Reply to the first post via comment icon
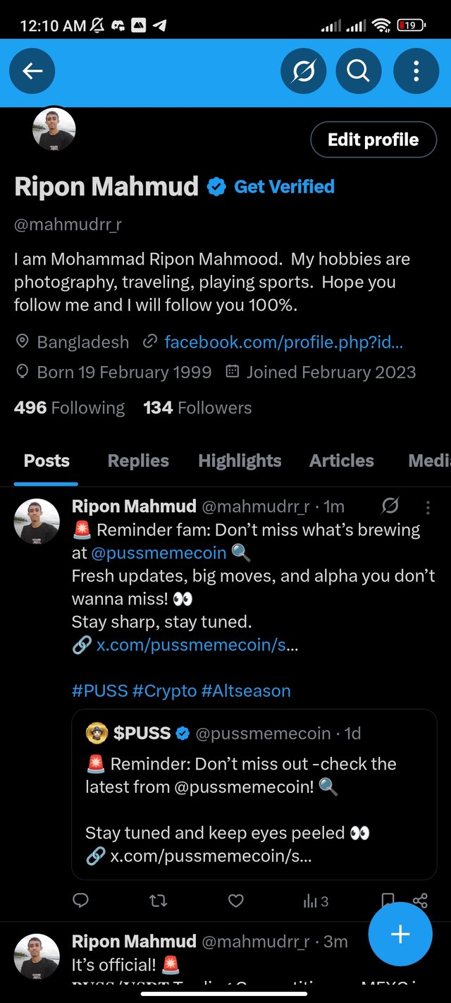 (81, 901)
